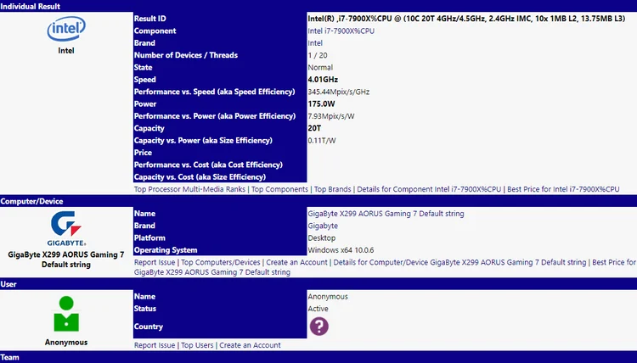Click Create an Account under Computer/Device
The width and height of the screenshot is (637, 363).
click(x=296, y=262)
